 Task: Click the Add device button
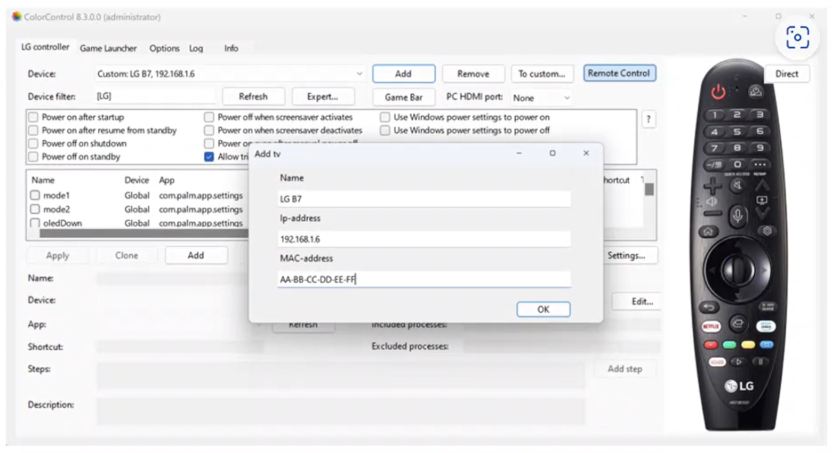404,74
